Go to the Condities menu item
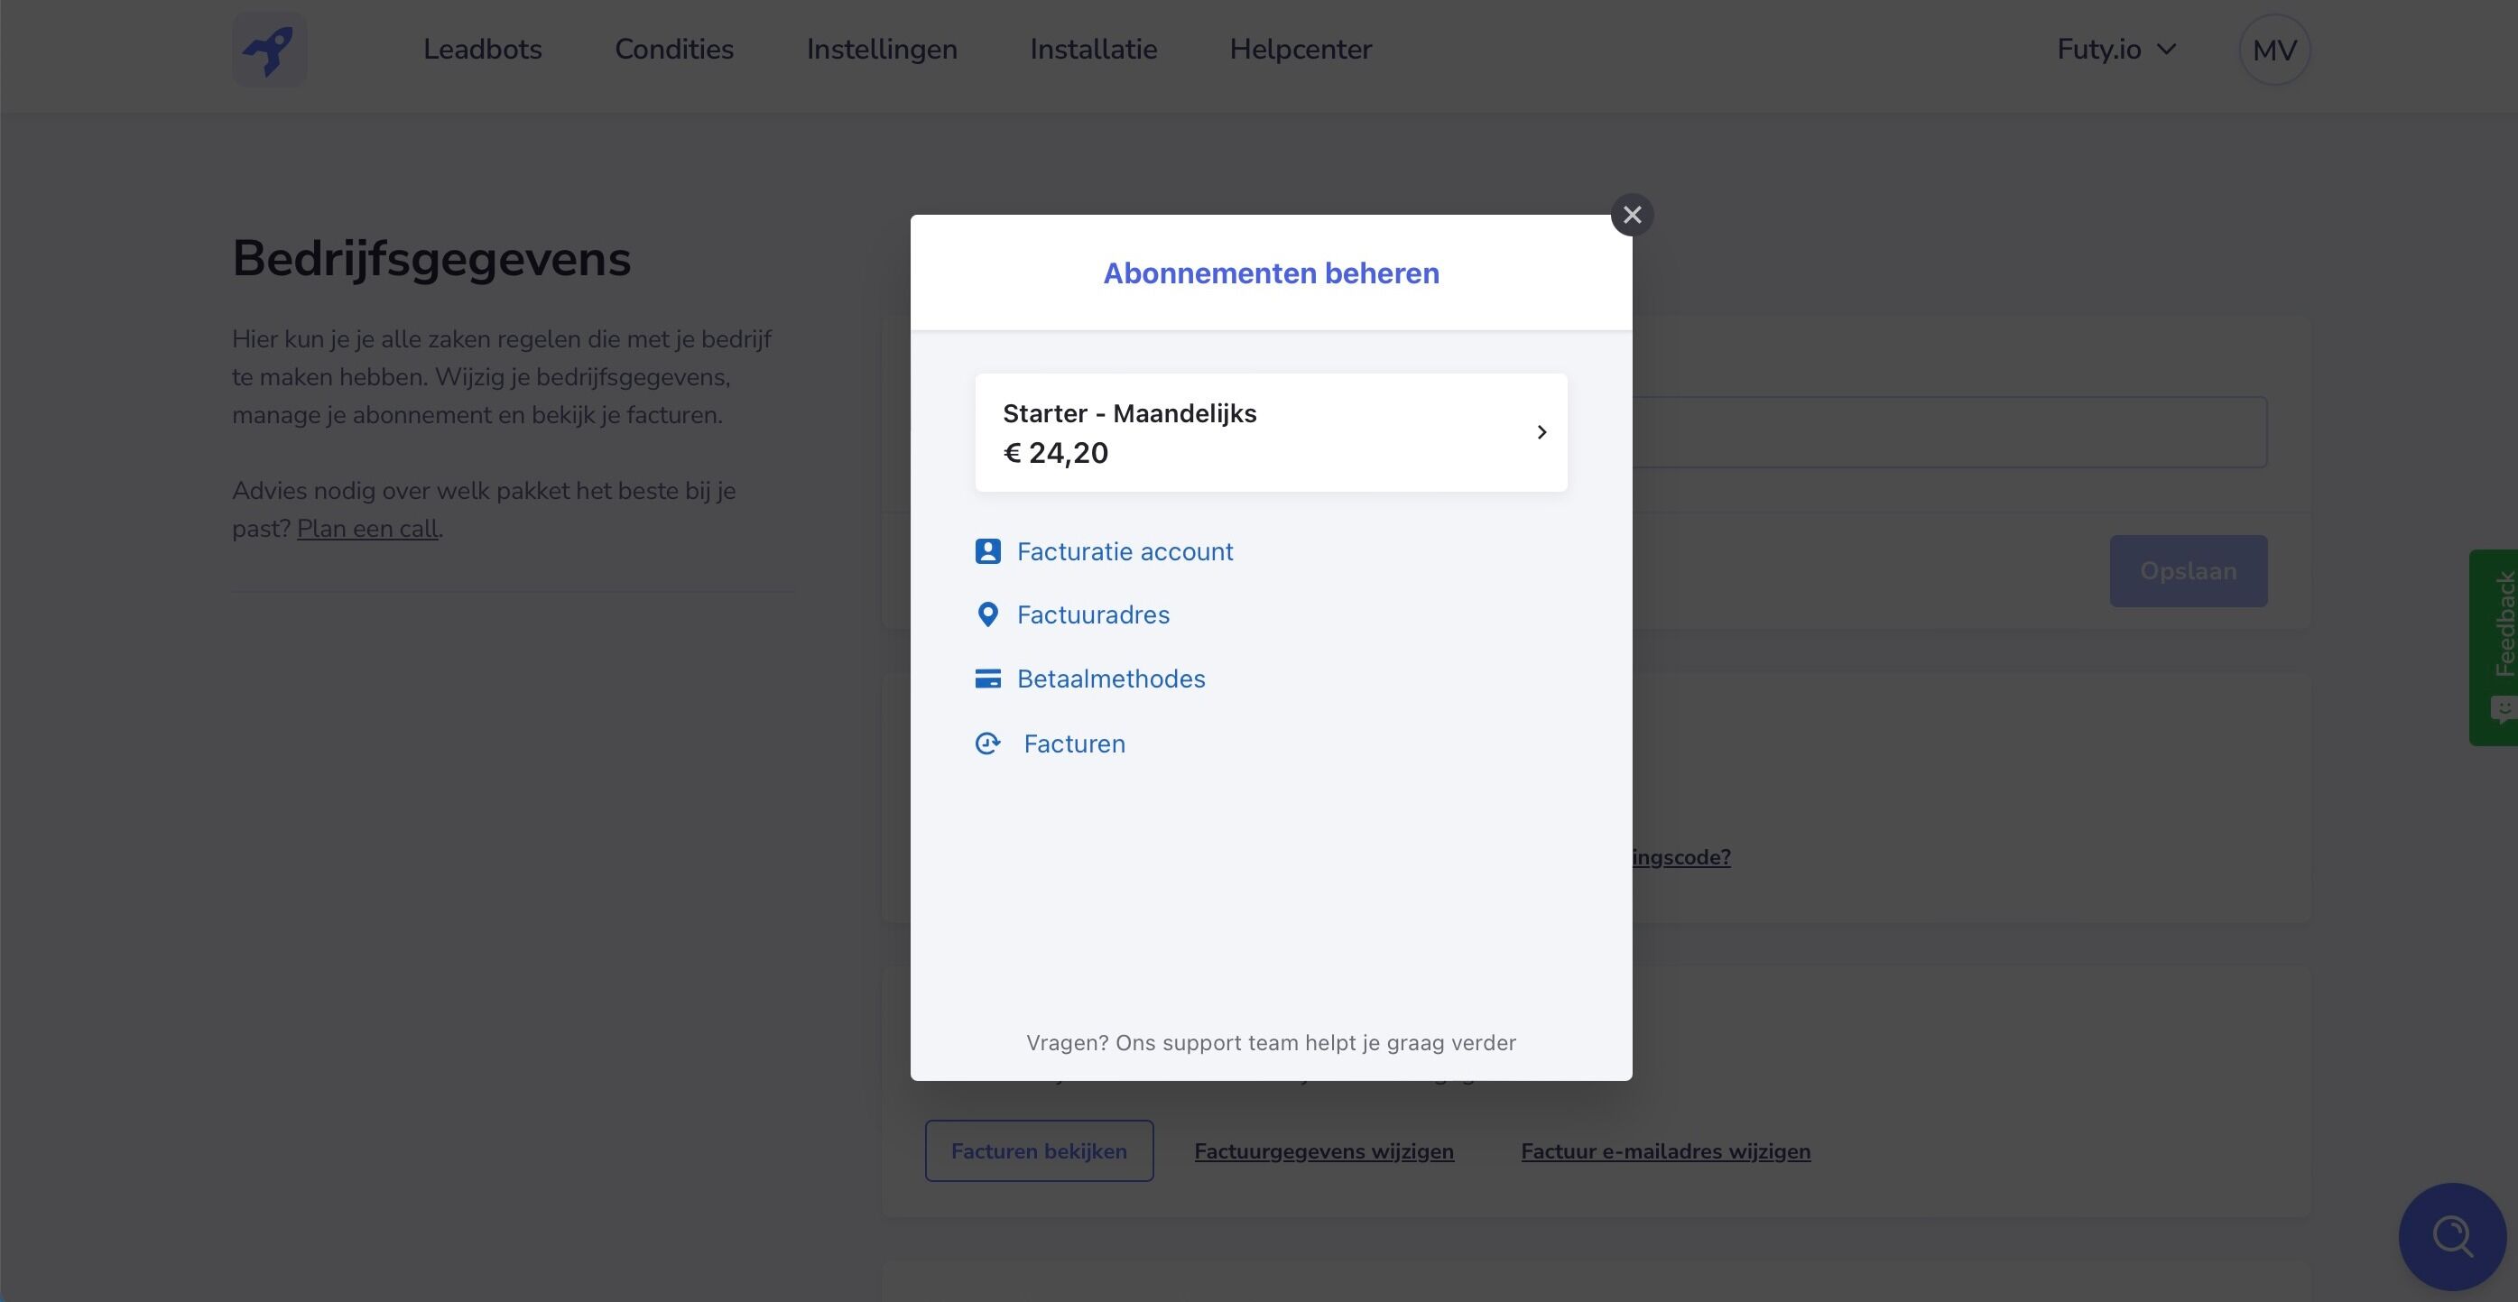The height and width of the screenshot is (1302, 2518). pos(673,50)
